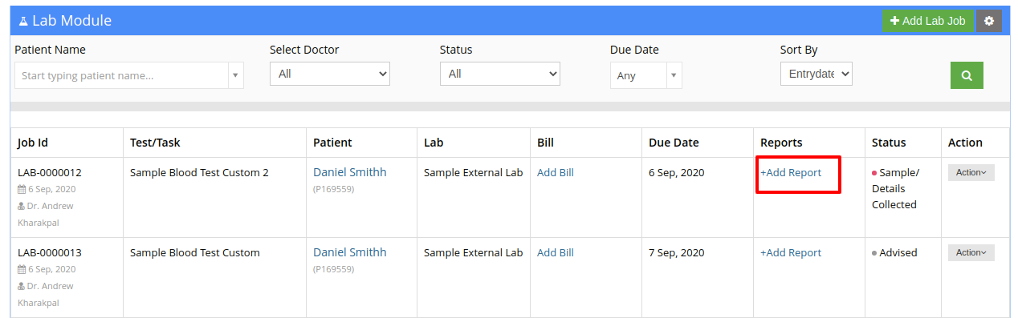Click grey status dot beside Advised
The height and width of the screenshot is (318, 1018).
[x=875, y=253]
